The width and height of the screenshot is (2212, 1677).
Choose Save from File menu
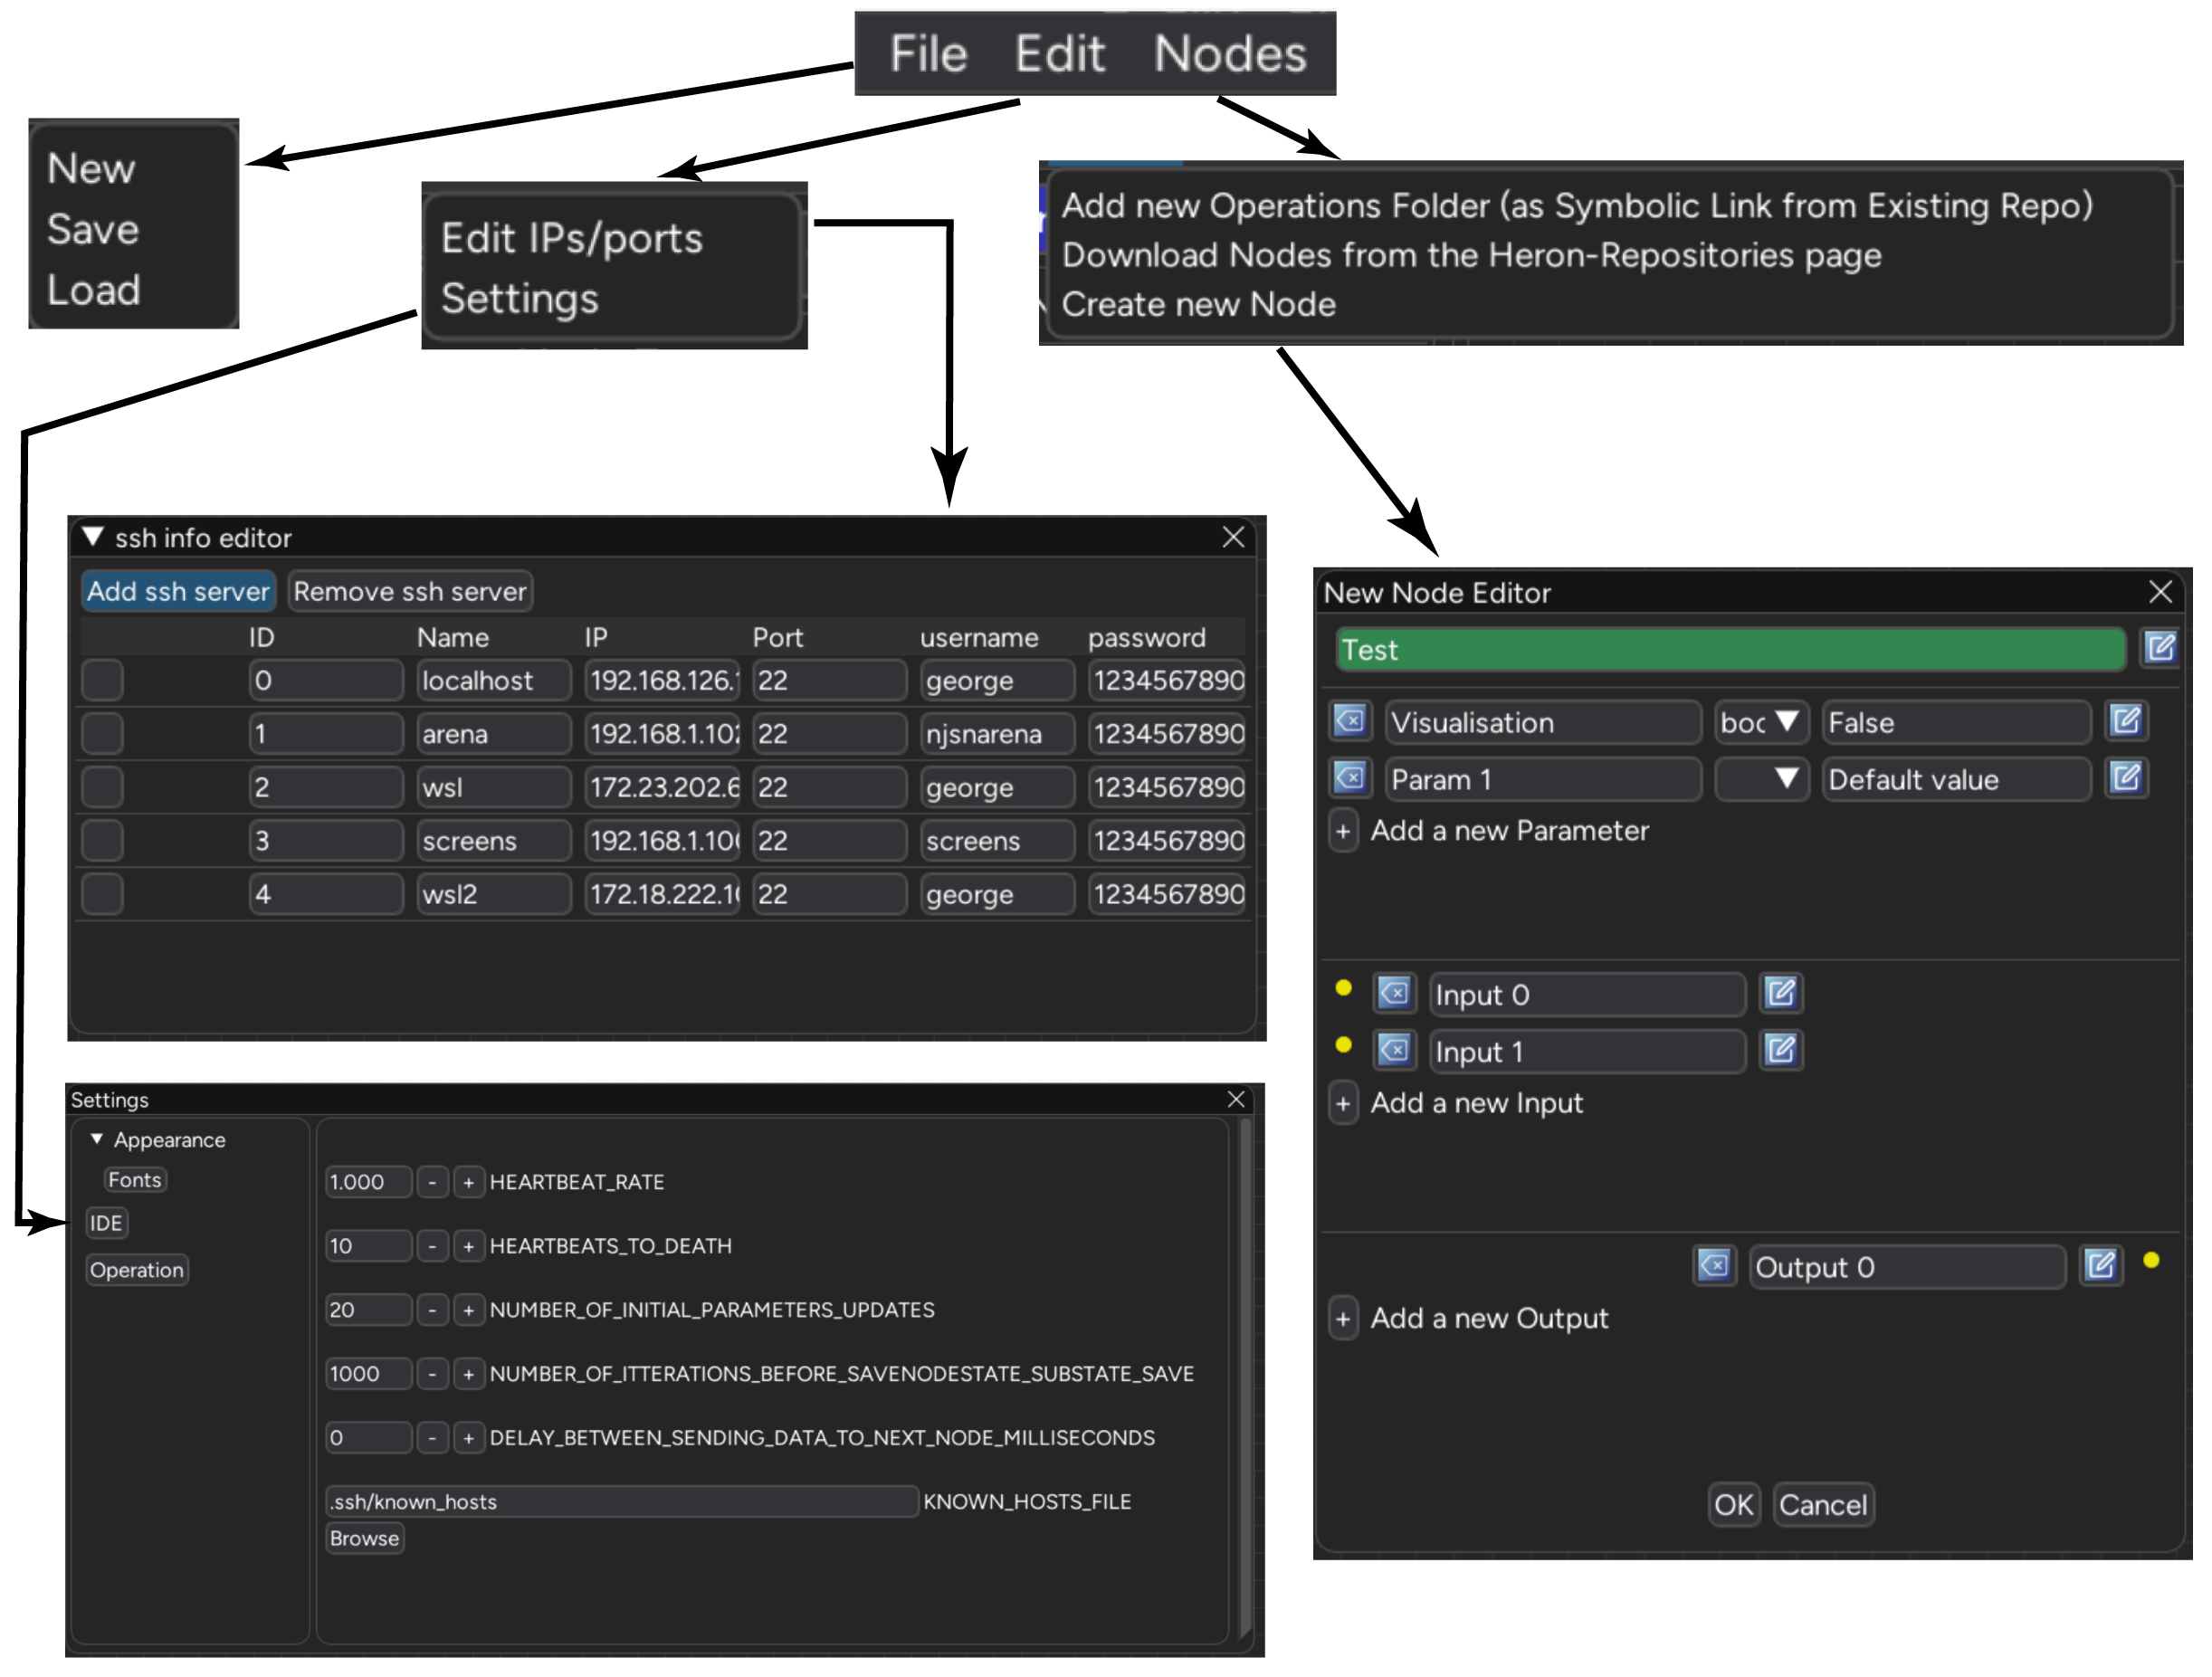[93, 229]
